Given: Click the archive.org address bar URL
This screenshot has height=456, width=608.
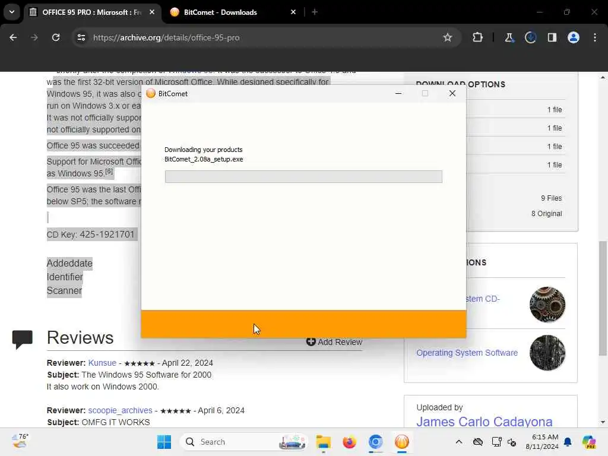Looking at the screenshot, I should 166,37.
